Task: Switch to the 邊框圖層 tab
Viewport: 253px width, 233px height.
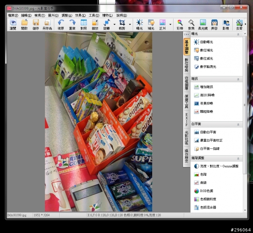Action: tap(187, 83)
